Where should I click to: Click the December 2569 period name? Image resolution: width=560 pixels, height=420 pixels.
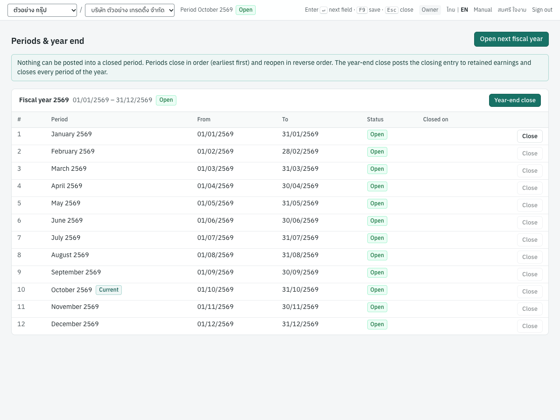(x=75, y=324)
